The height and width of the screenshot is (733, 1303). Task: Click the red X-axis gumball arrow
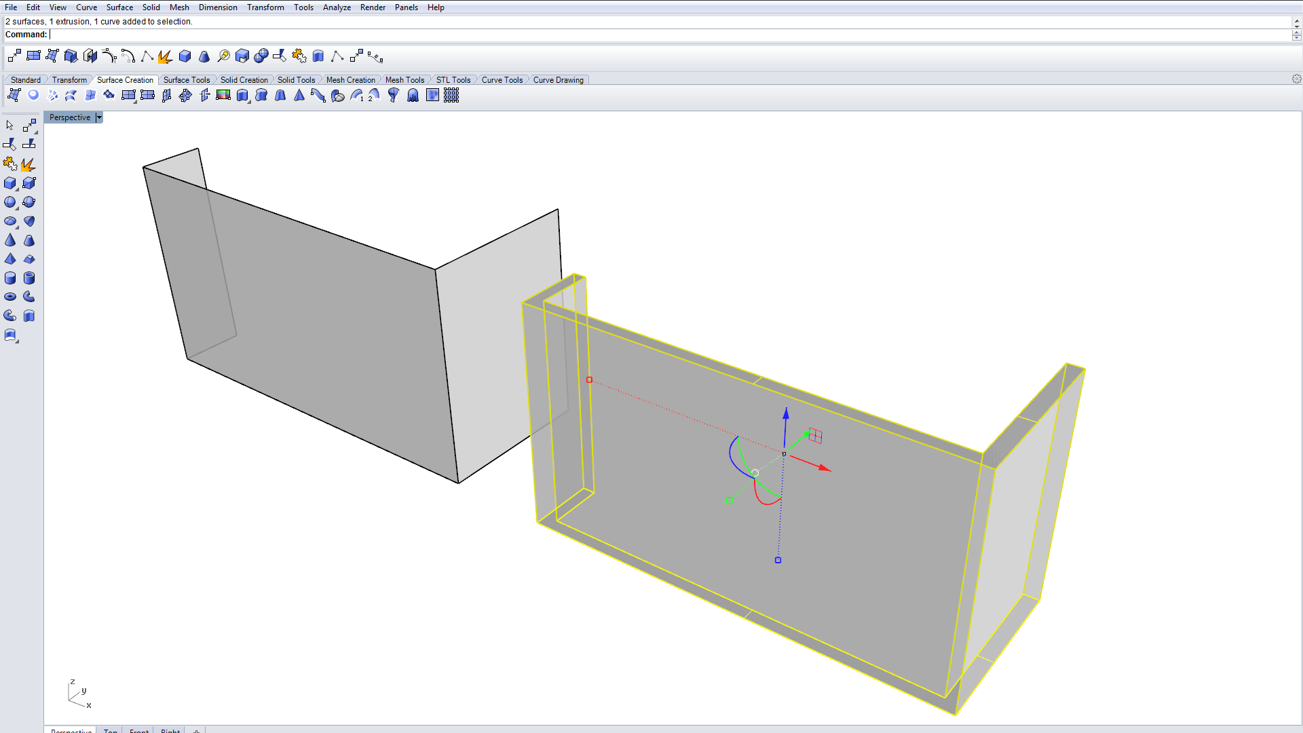pos(824,468)
